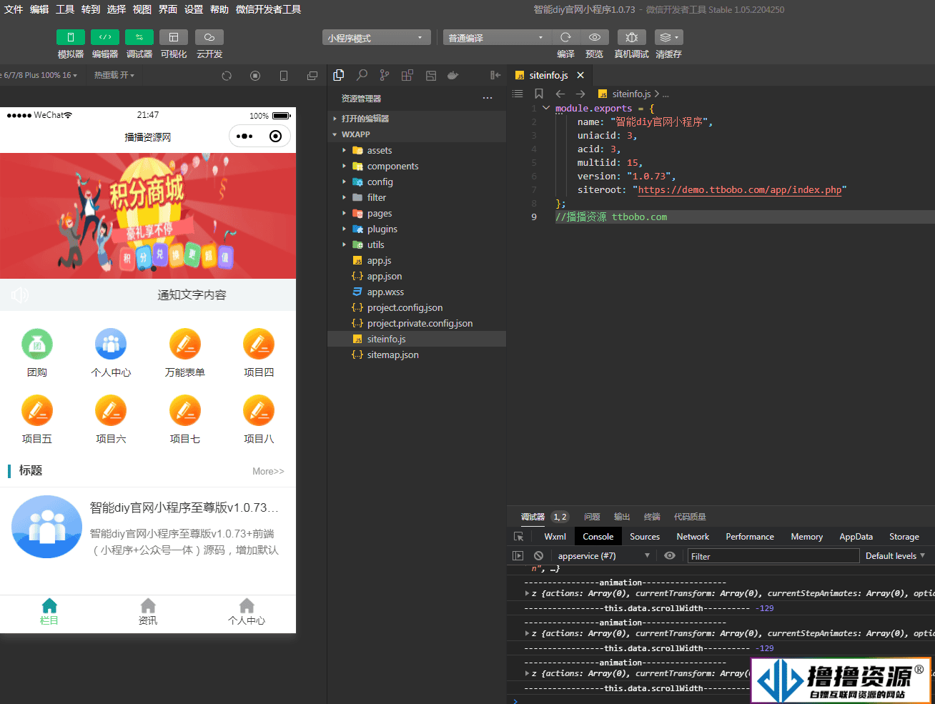
Task: Click the navigate back arrow in editor
Action: [x=560, y=94]
